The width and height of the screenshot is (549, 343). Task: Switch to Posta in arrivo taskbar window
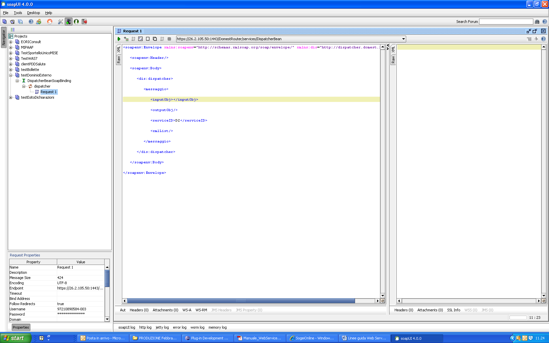pos(103,338)
